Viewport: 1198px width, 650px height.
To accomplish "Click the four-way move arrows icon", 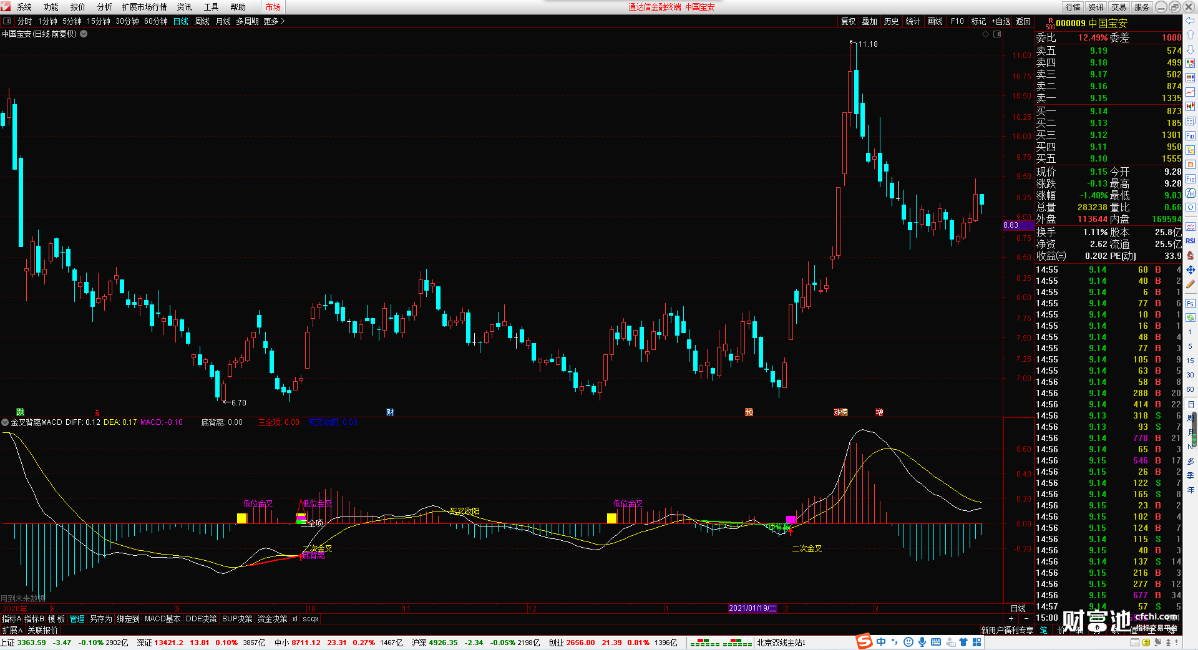I will (1191, 269).
